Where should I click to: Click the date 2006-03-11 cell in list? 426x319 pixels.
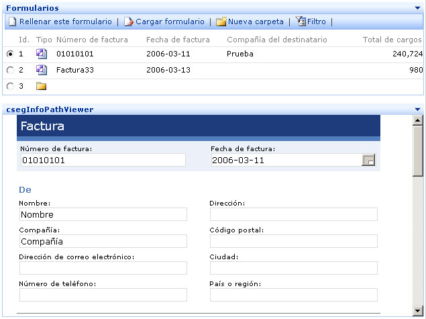[168, 54]
